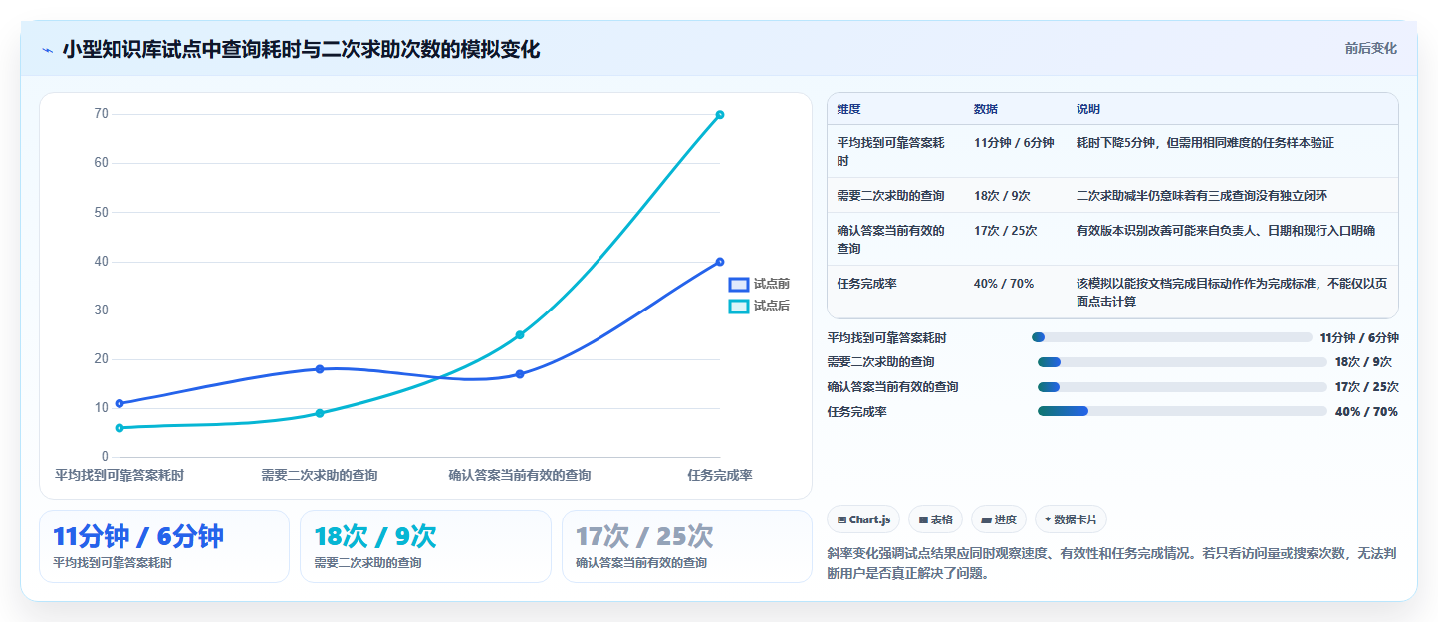Toggle the 试点后 legend swatch

(738, 306)
